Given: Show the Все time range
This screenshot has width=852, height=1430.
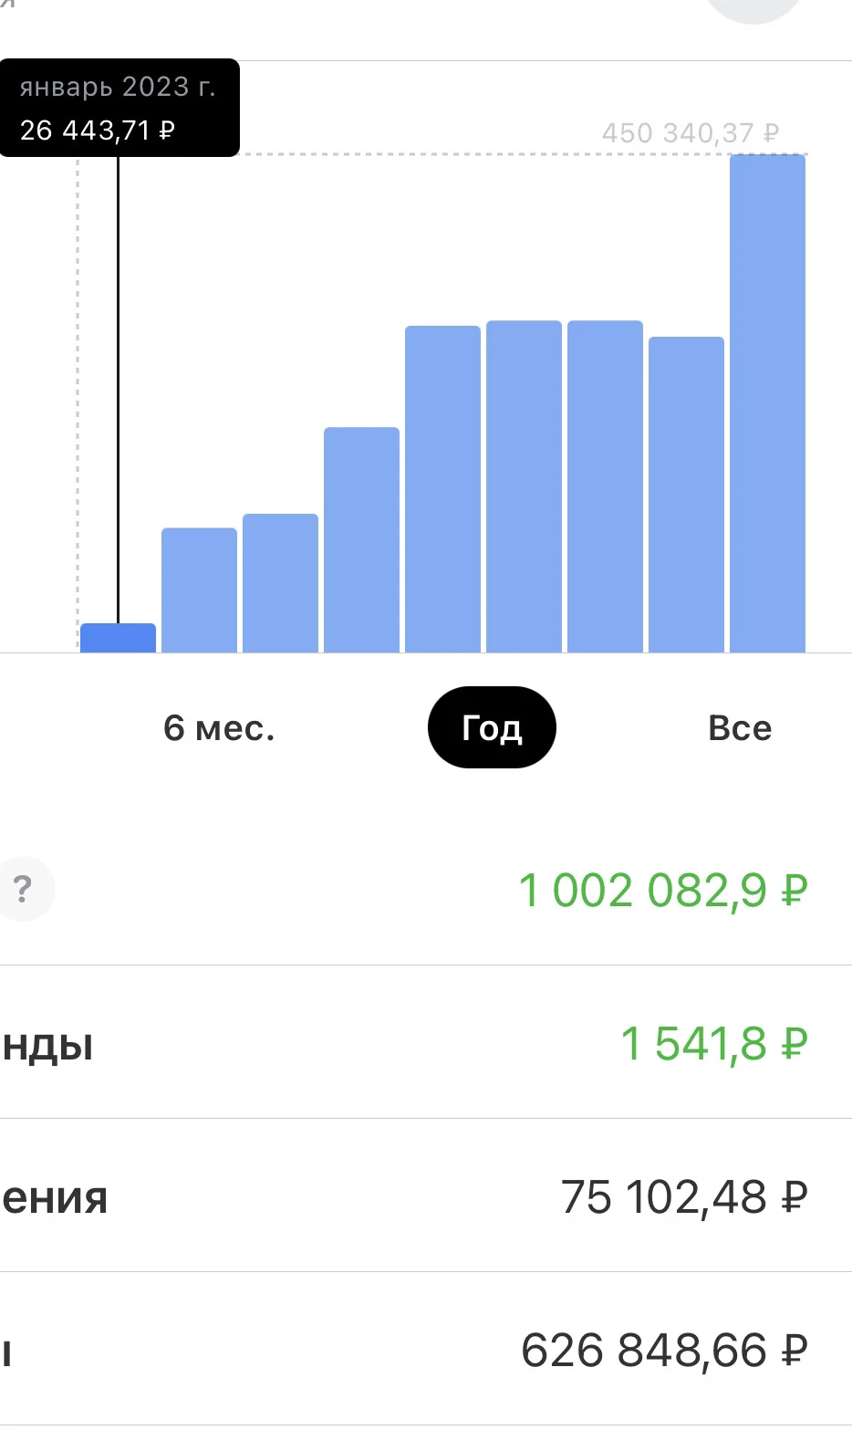Looking at the screenshot, I should [740, 727].
